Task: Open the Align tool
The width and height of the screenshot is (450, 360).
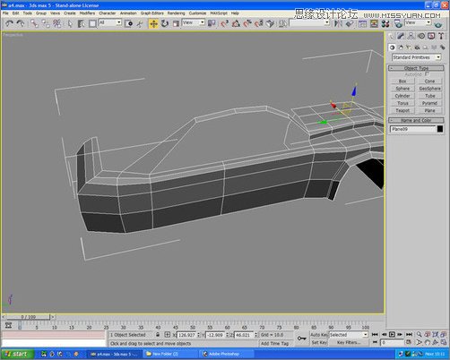Action: tap(350, 23)
